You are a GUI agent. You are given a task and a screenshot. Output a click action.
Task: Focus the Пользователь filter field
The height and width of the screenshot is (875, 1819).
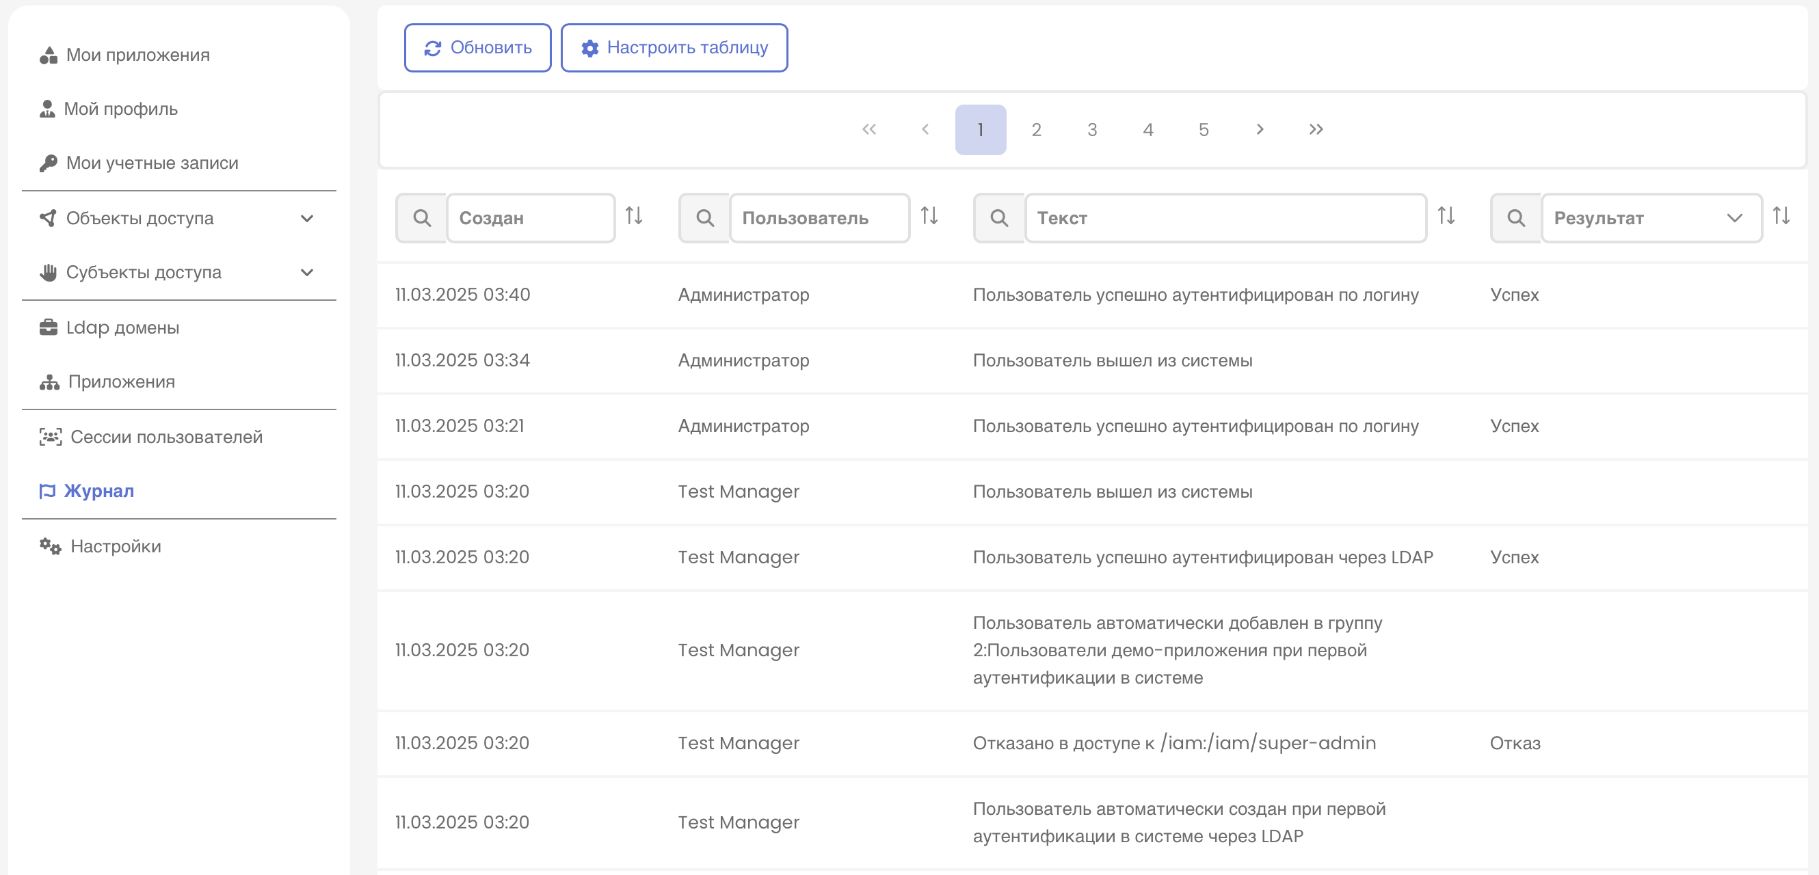820,218
